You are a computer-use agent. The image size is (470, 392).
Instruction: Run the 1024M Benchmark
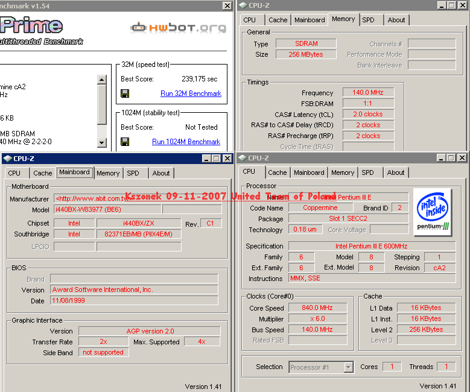(186, 142)
